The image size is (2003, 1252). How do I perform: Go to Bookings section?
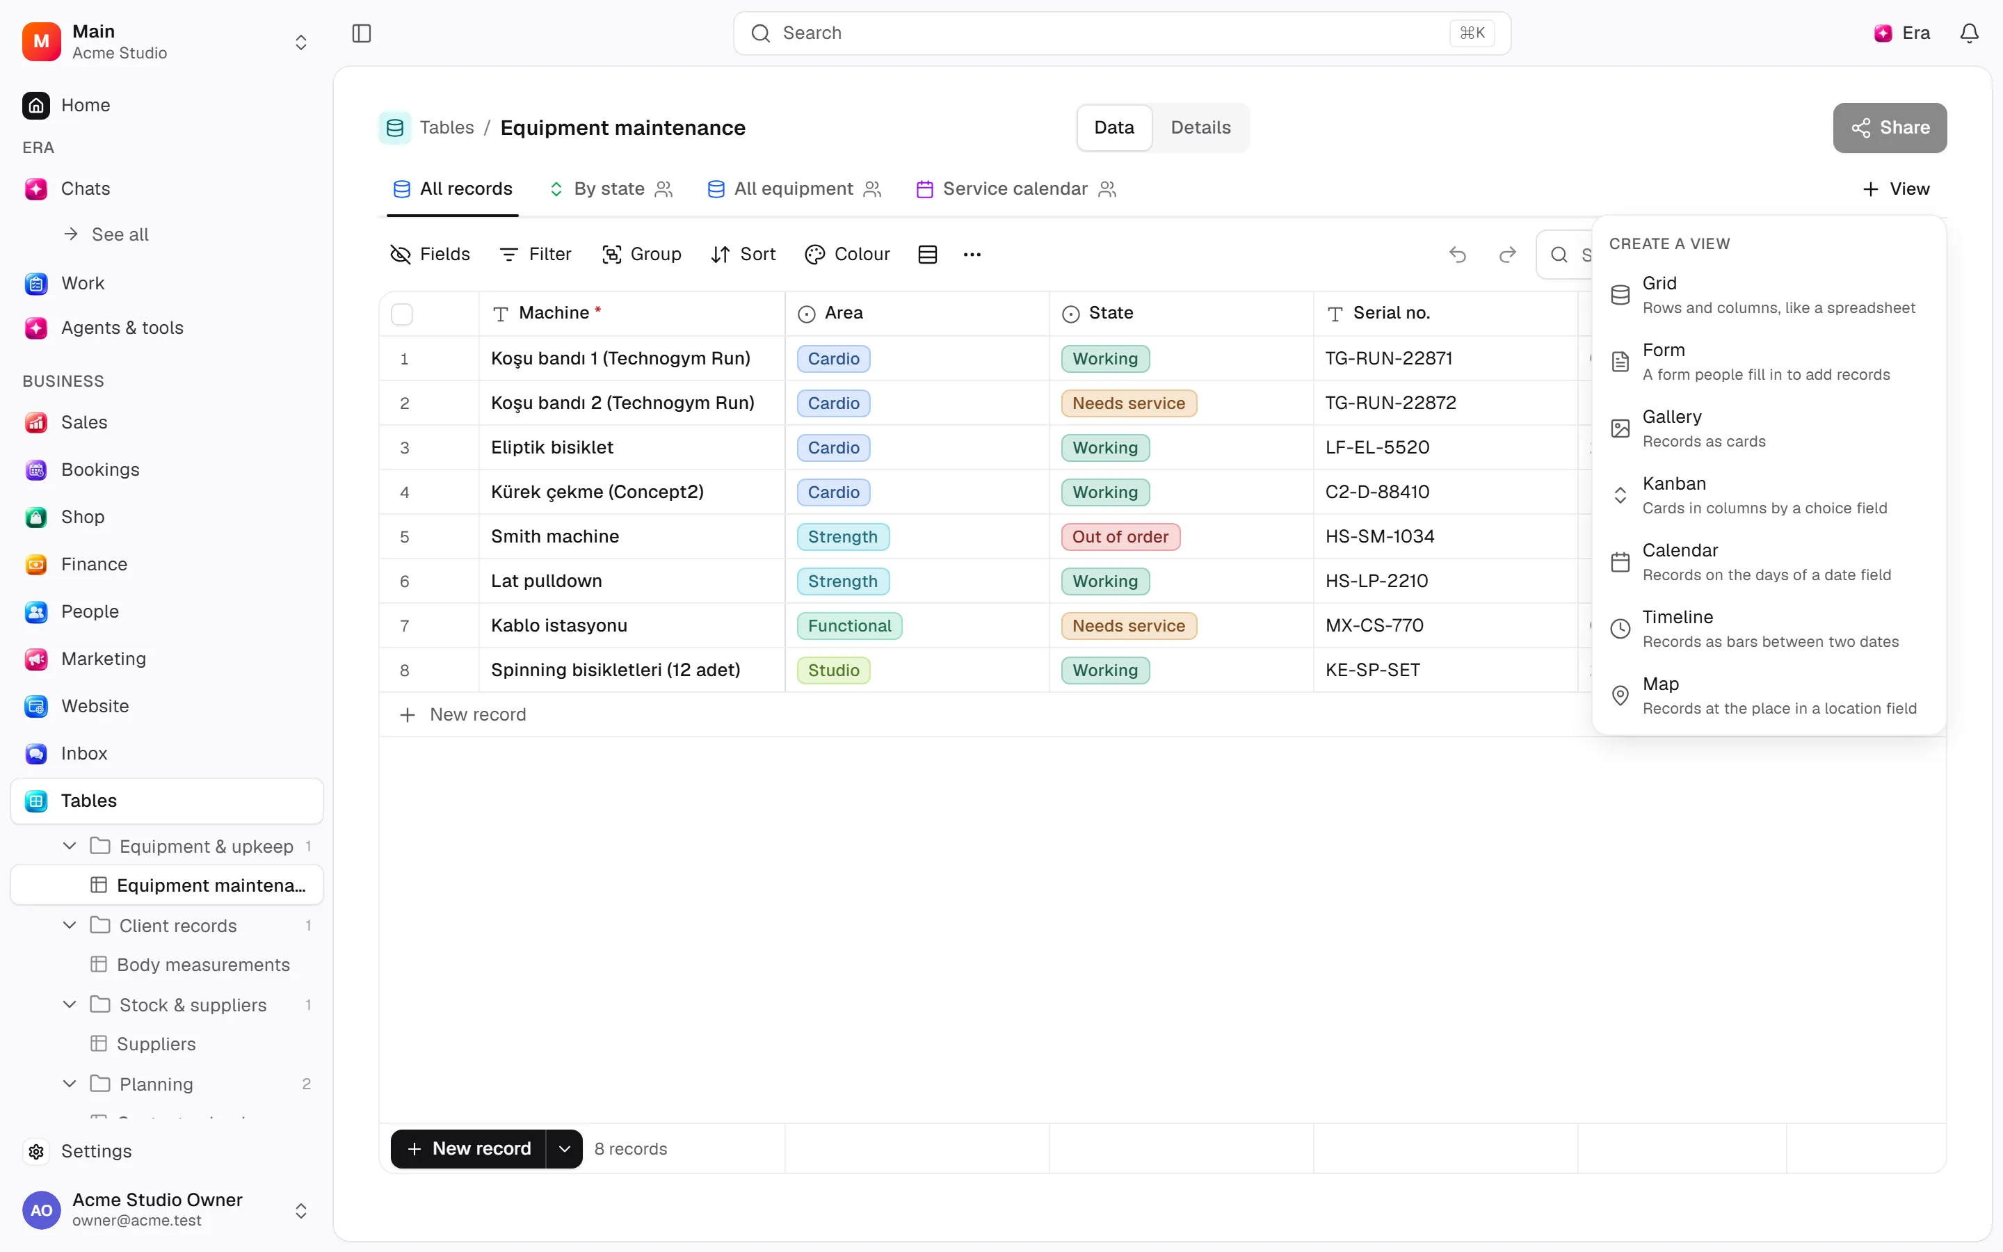coord(166,469)
